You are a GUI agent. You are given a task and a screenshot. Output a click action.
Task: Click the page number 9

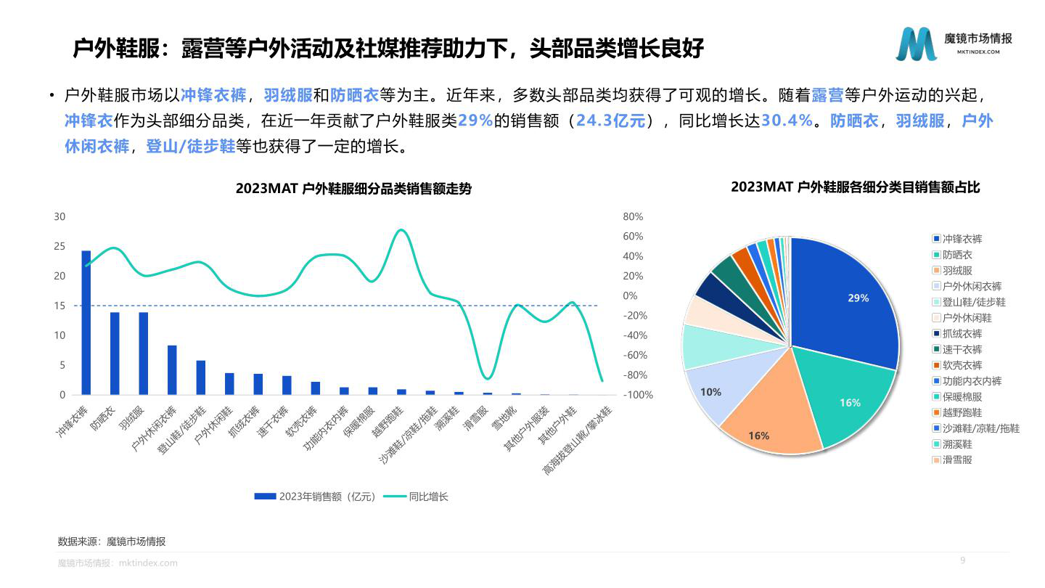pyautogui.click(x=963, y=560)
